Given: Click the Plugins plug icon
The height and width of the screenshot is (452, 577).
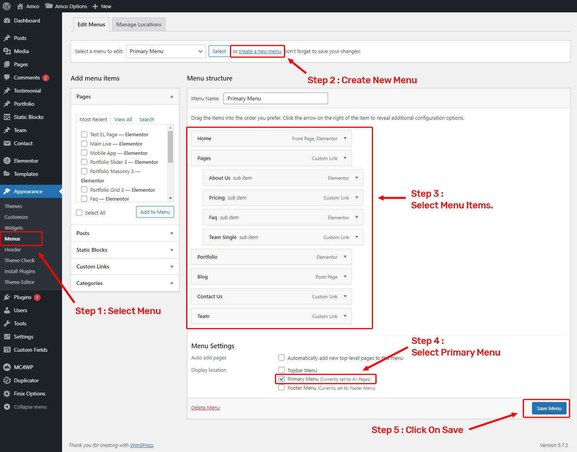Looking at the screenshot, I should tap(7, 297).
